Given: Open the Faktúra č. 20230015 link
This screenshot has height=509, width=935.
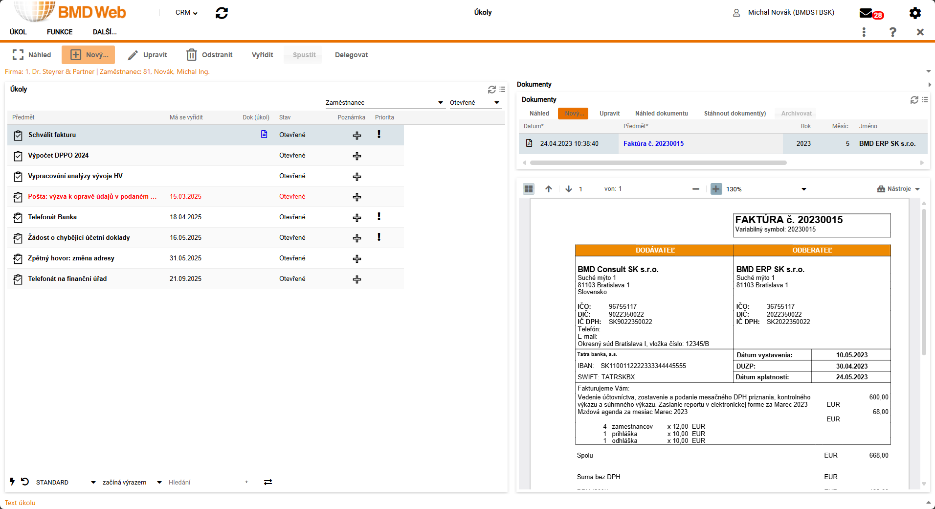Looking at the screenshot, I should coord(653,143).
